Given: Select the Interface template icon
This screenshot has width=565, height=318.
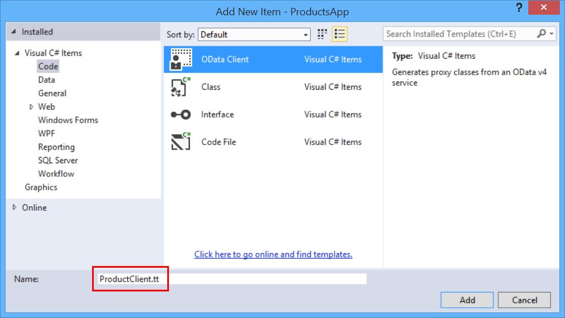Looking at the screenshot, I should coord(181,115).
